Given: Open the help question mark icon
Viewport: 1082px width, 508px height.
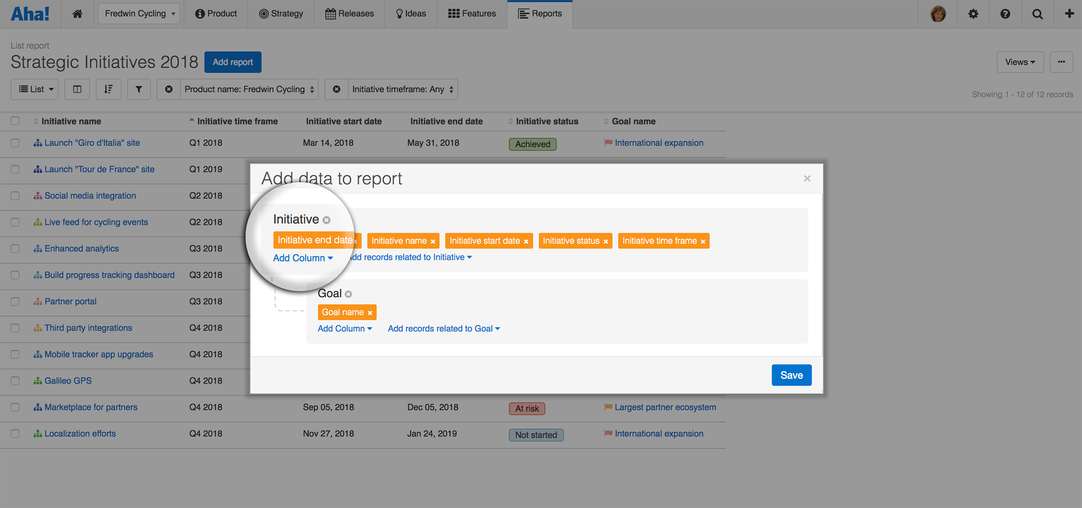Looking at the screenshot, I should pos(1005,14).
